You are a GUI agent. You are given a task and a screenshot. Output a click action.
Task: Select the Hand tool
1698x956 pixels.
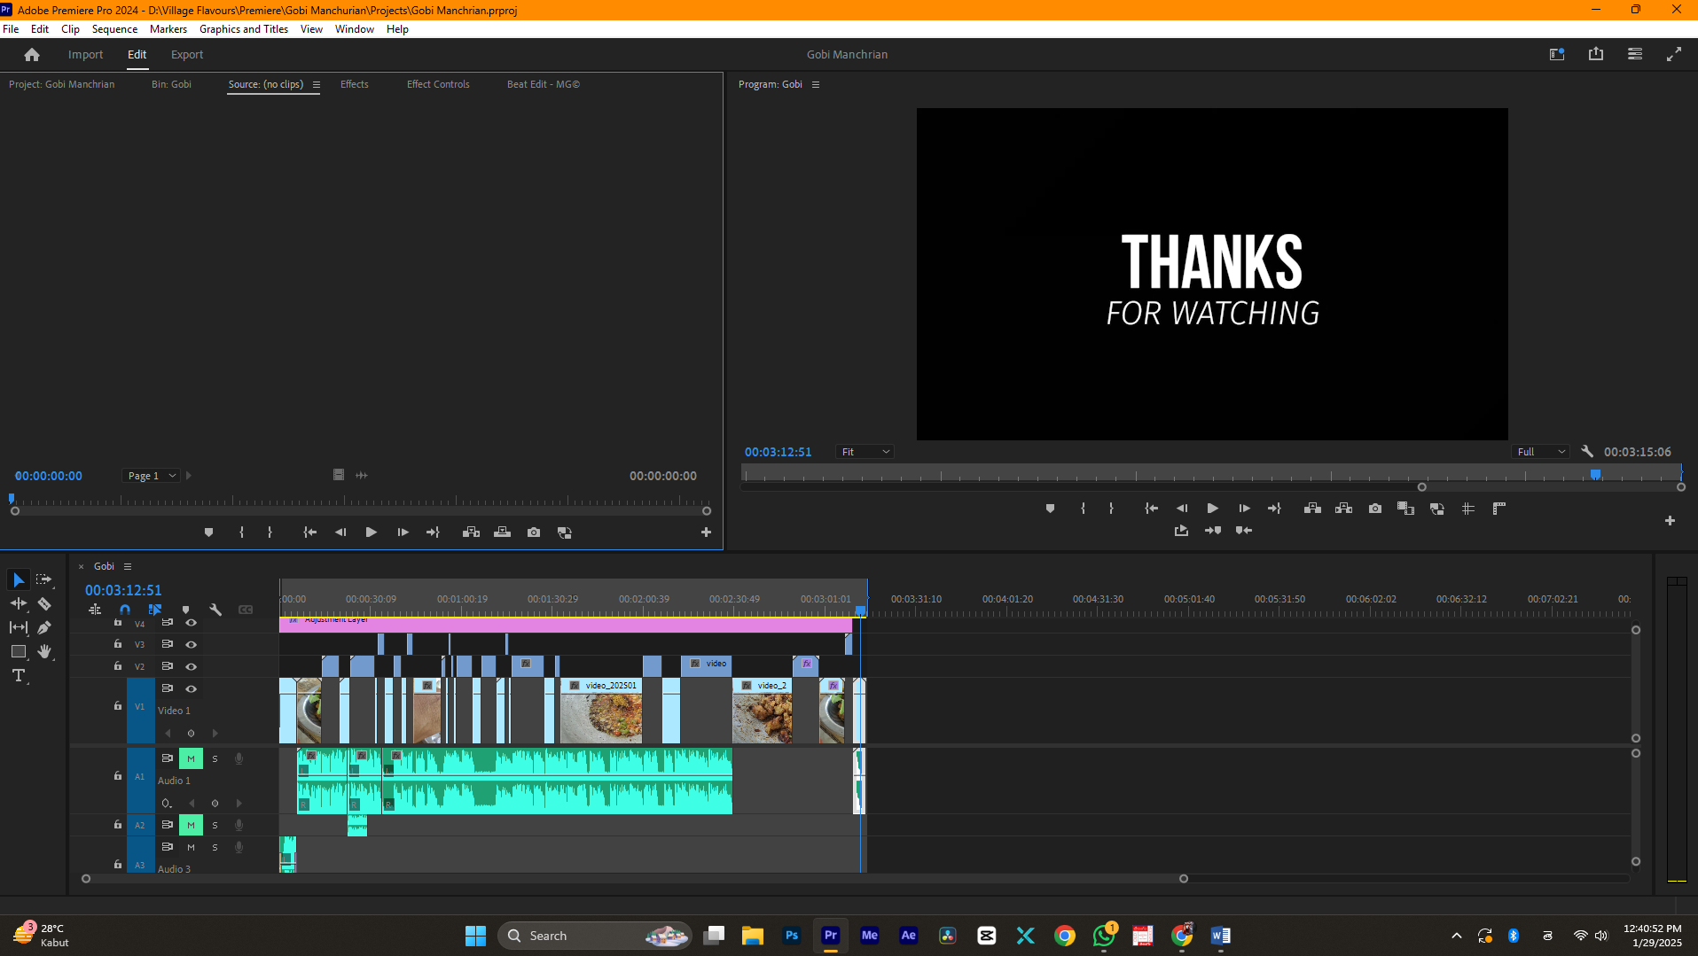click(44, 651)
